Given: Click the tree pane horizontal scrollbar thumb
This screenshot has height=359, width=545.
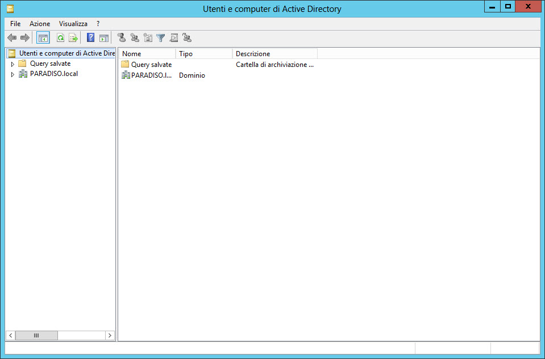Looking at the screenshot, I should pos(36,335).
